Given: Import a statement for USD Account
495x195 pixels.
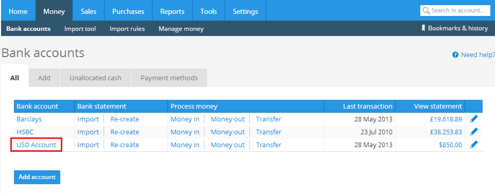Looking at the screenshot, I should 88,145.
